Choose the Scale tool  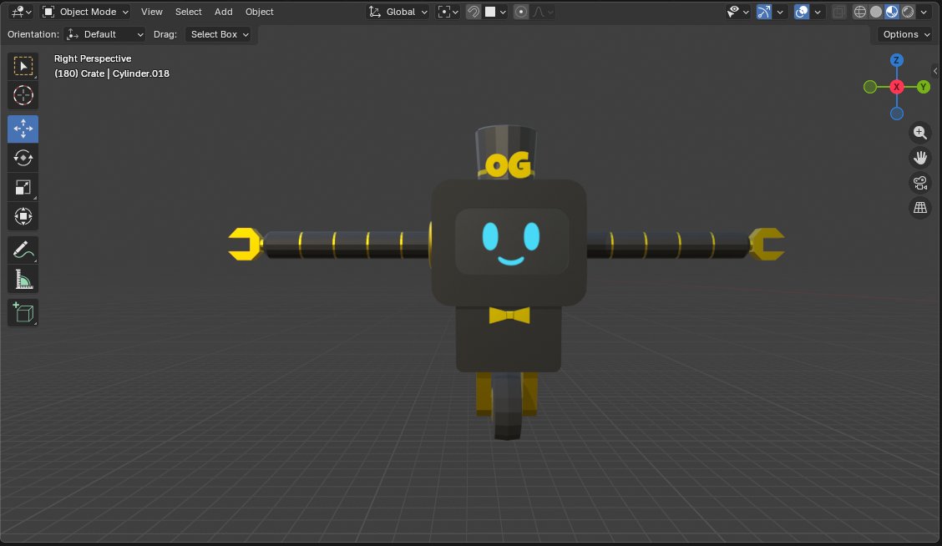23,188
